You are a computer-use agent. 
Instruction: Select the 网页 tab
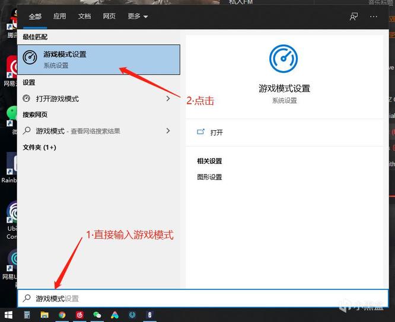[109, 17]
